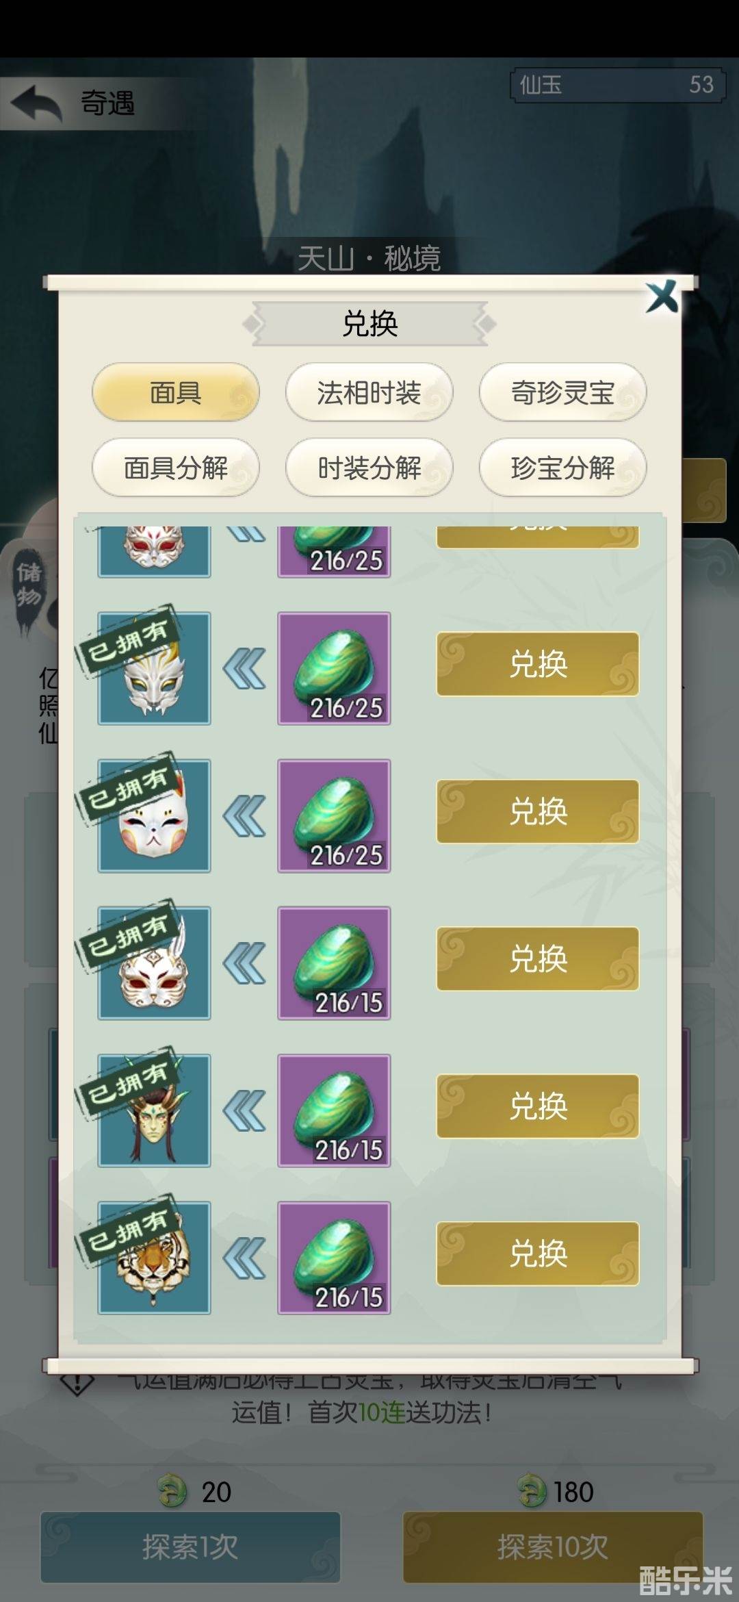The image size is (739, 1602).
Task: Tap the 探索10次 button
Action: tap(553, 1547)
